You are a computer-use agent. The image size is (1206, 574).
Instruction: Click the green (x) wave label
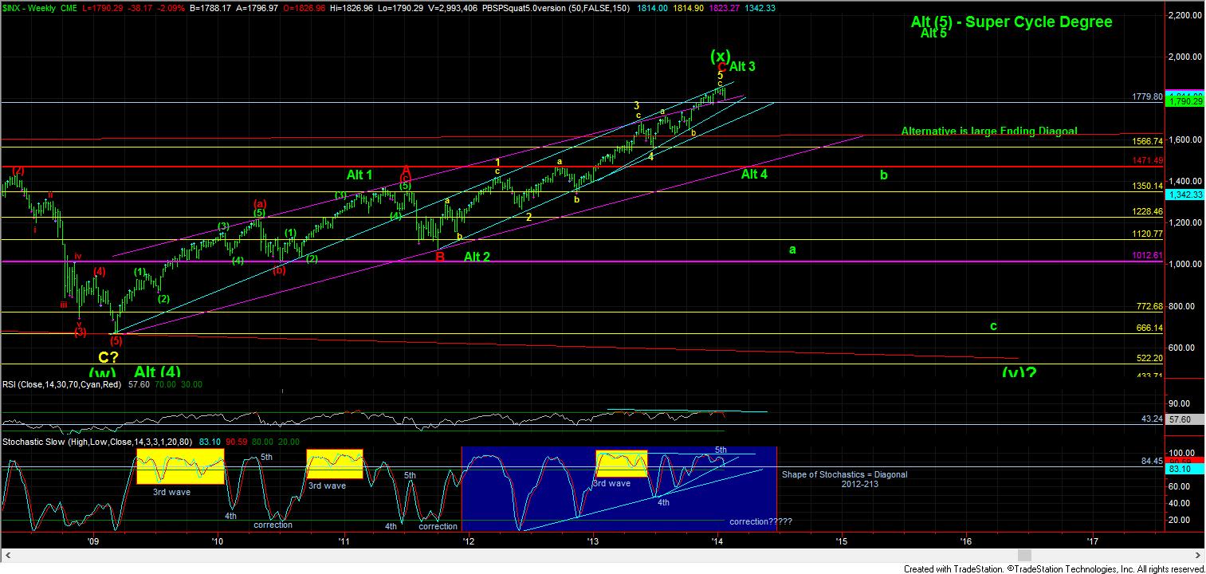[x=720, y=55]
